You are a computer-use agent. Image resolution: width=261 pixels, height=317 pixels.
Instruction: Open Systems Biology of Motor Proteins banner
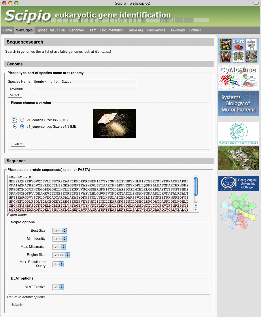click(x=238, y=103)
